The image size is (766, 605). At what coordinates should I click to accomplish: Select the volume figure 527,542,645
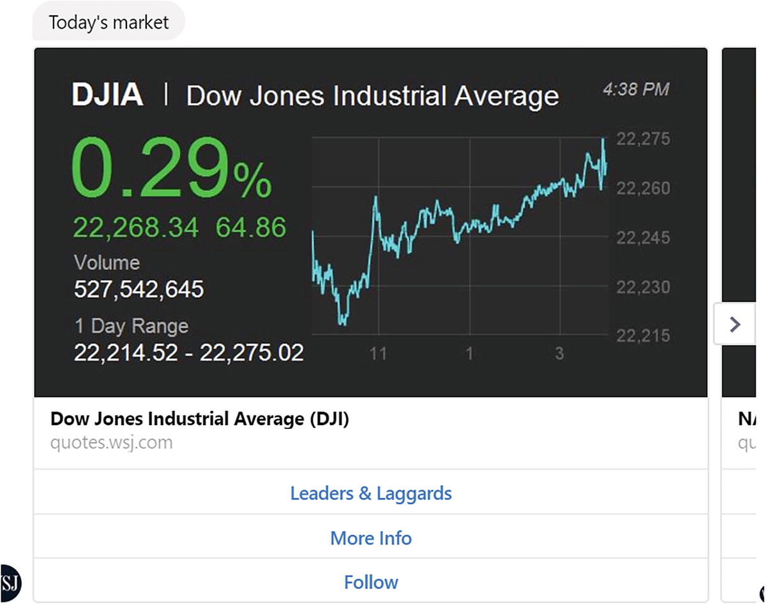click(x=139, y=289)
